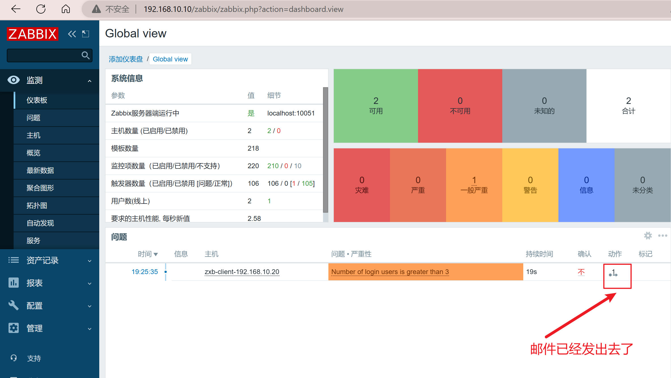
Task: Expand the 管理 menu section
Action: coord(50,328)
